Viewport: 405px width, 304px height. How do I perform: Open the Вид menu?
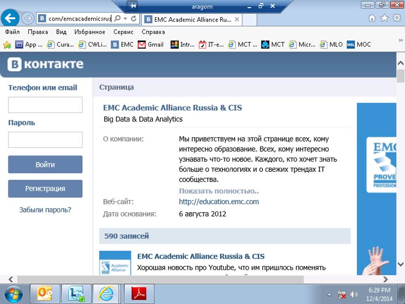pyautogui.click(x=61, y=32)
